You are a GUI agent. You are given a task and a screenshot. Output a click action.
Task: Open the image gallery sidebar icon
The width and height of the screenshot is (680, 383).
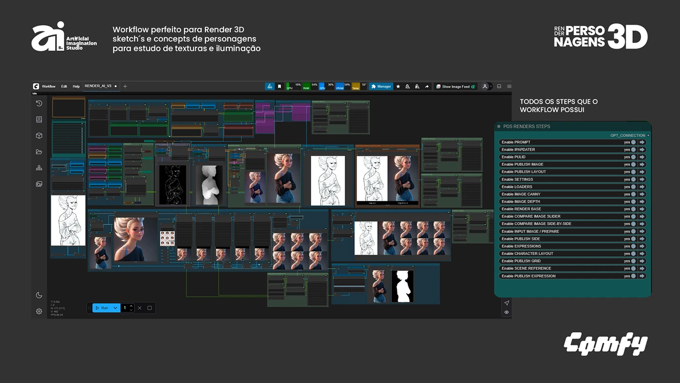coord(39,184)
